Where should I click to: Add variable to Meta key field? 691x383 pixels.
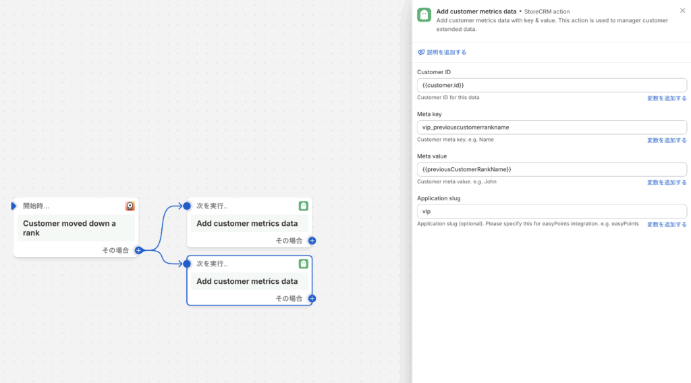click(666, 140)
